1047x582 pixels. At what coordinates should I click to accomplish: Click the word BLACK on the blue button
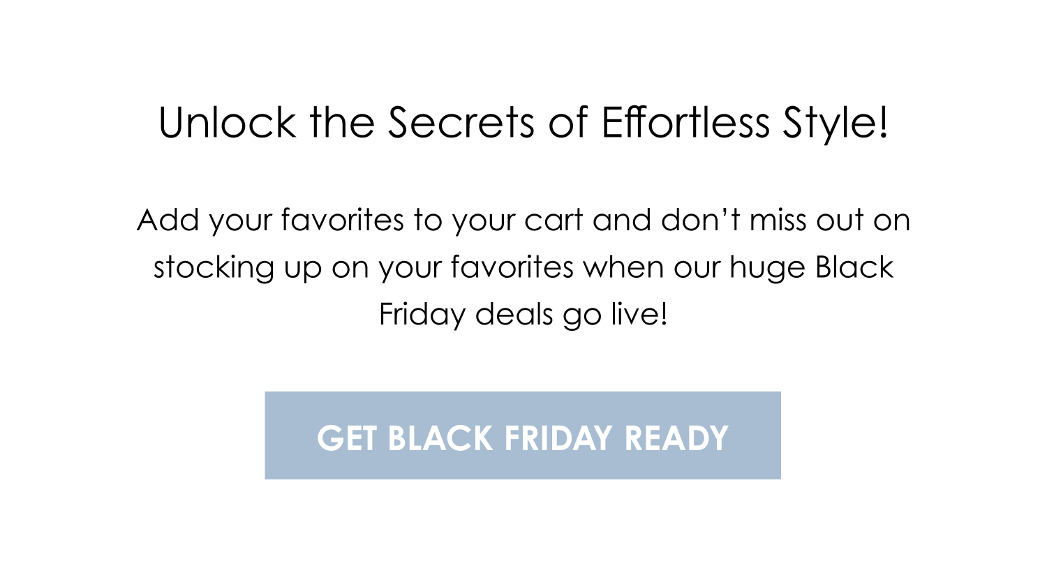coord(440,438)
